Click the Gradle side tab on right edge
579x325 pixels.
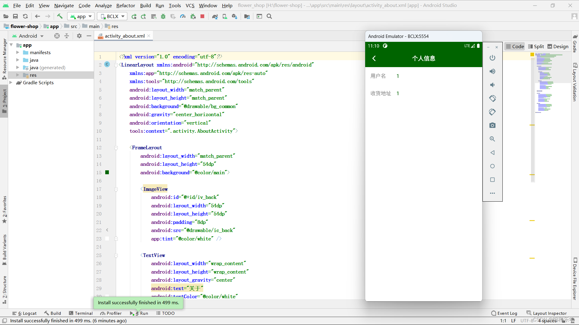pyautogui.click(x=575, y=43)
